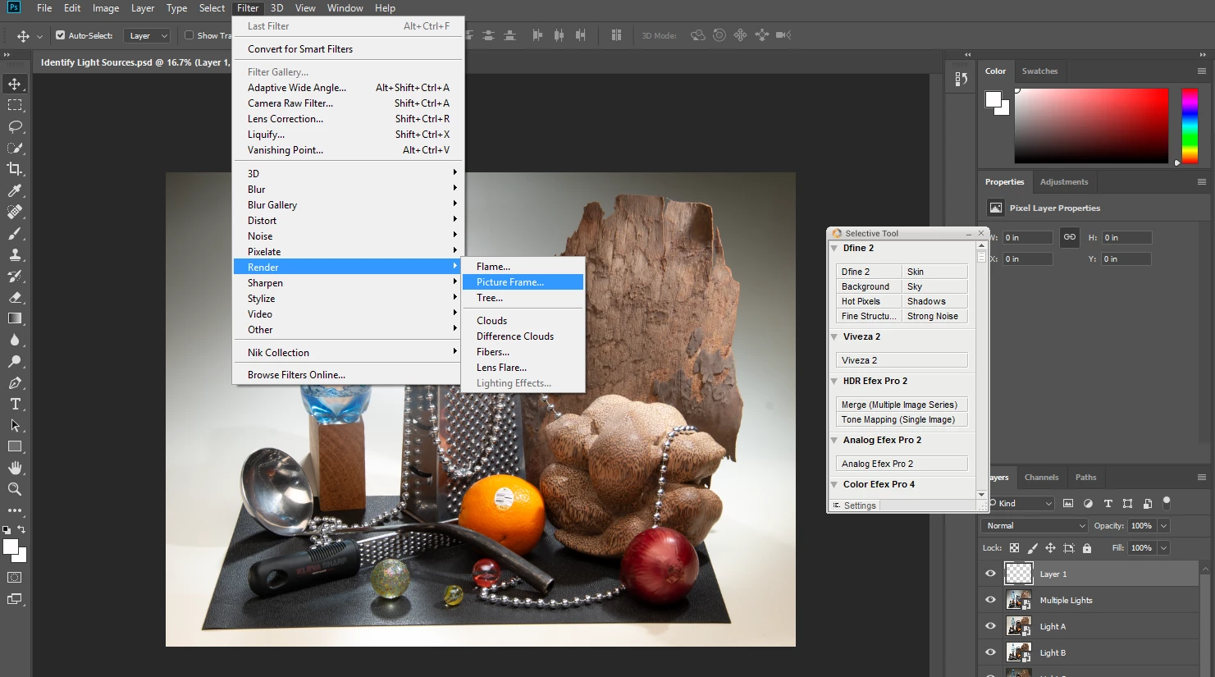The width and height of the screenshot is (1215, 677).
Task: Select the Hand tool
Action: (x=15, y=468)
